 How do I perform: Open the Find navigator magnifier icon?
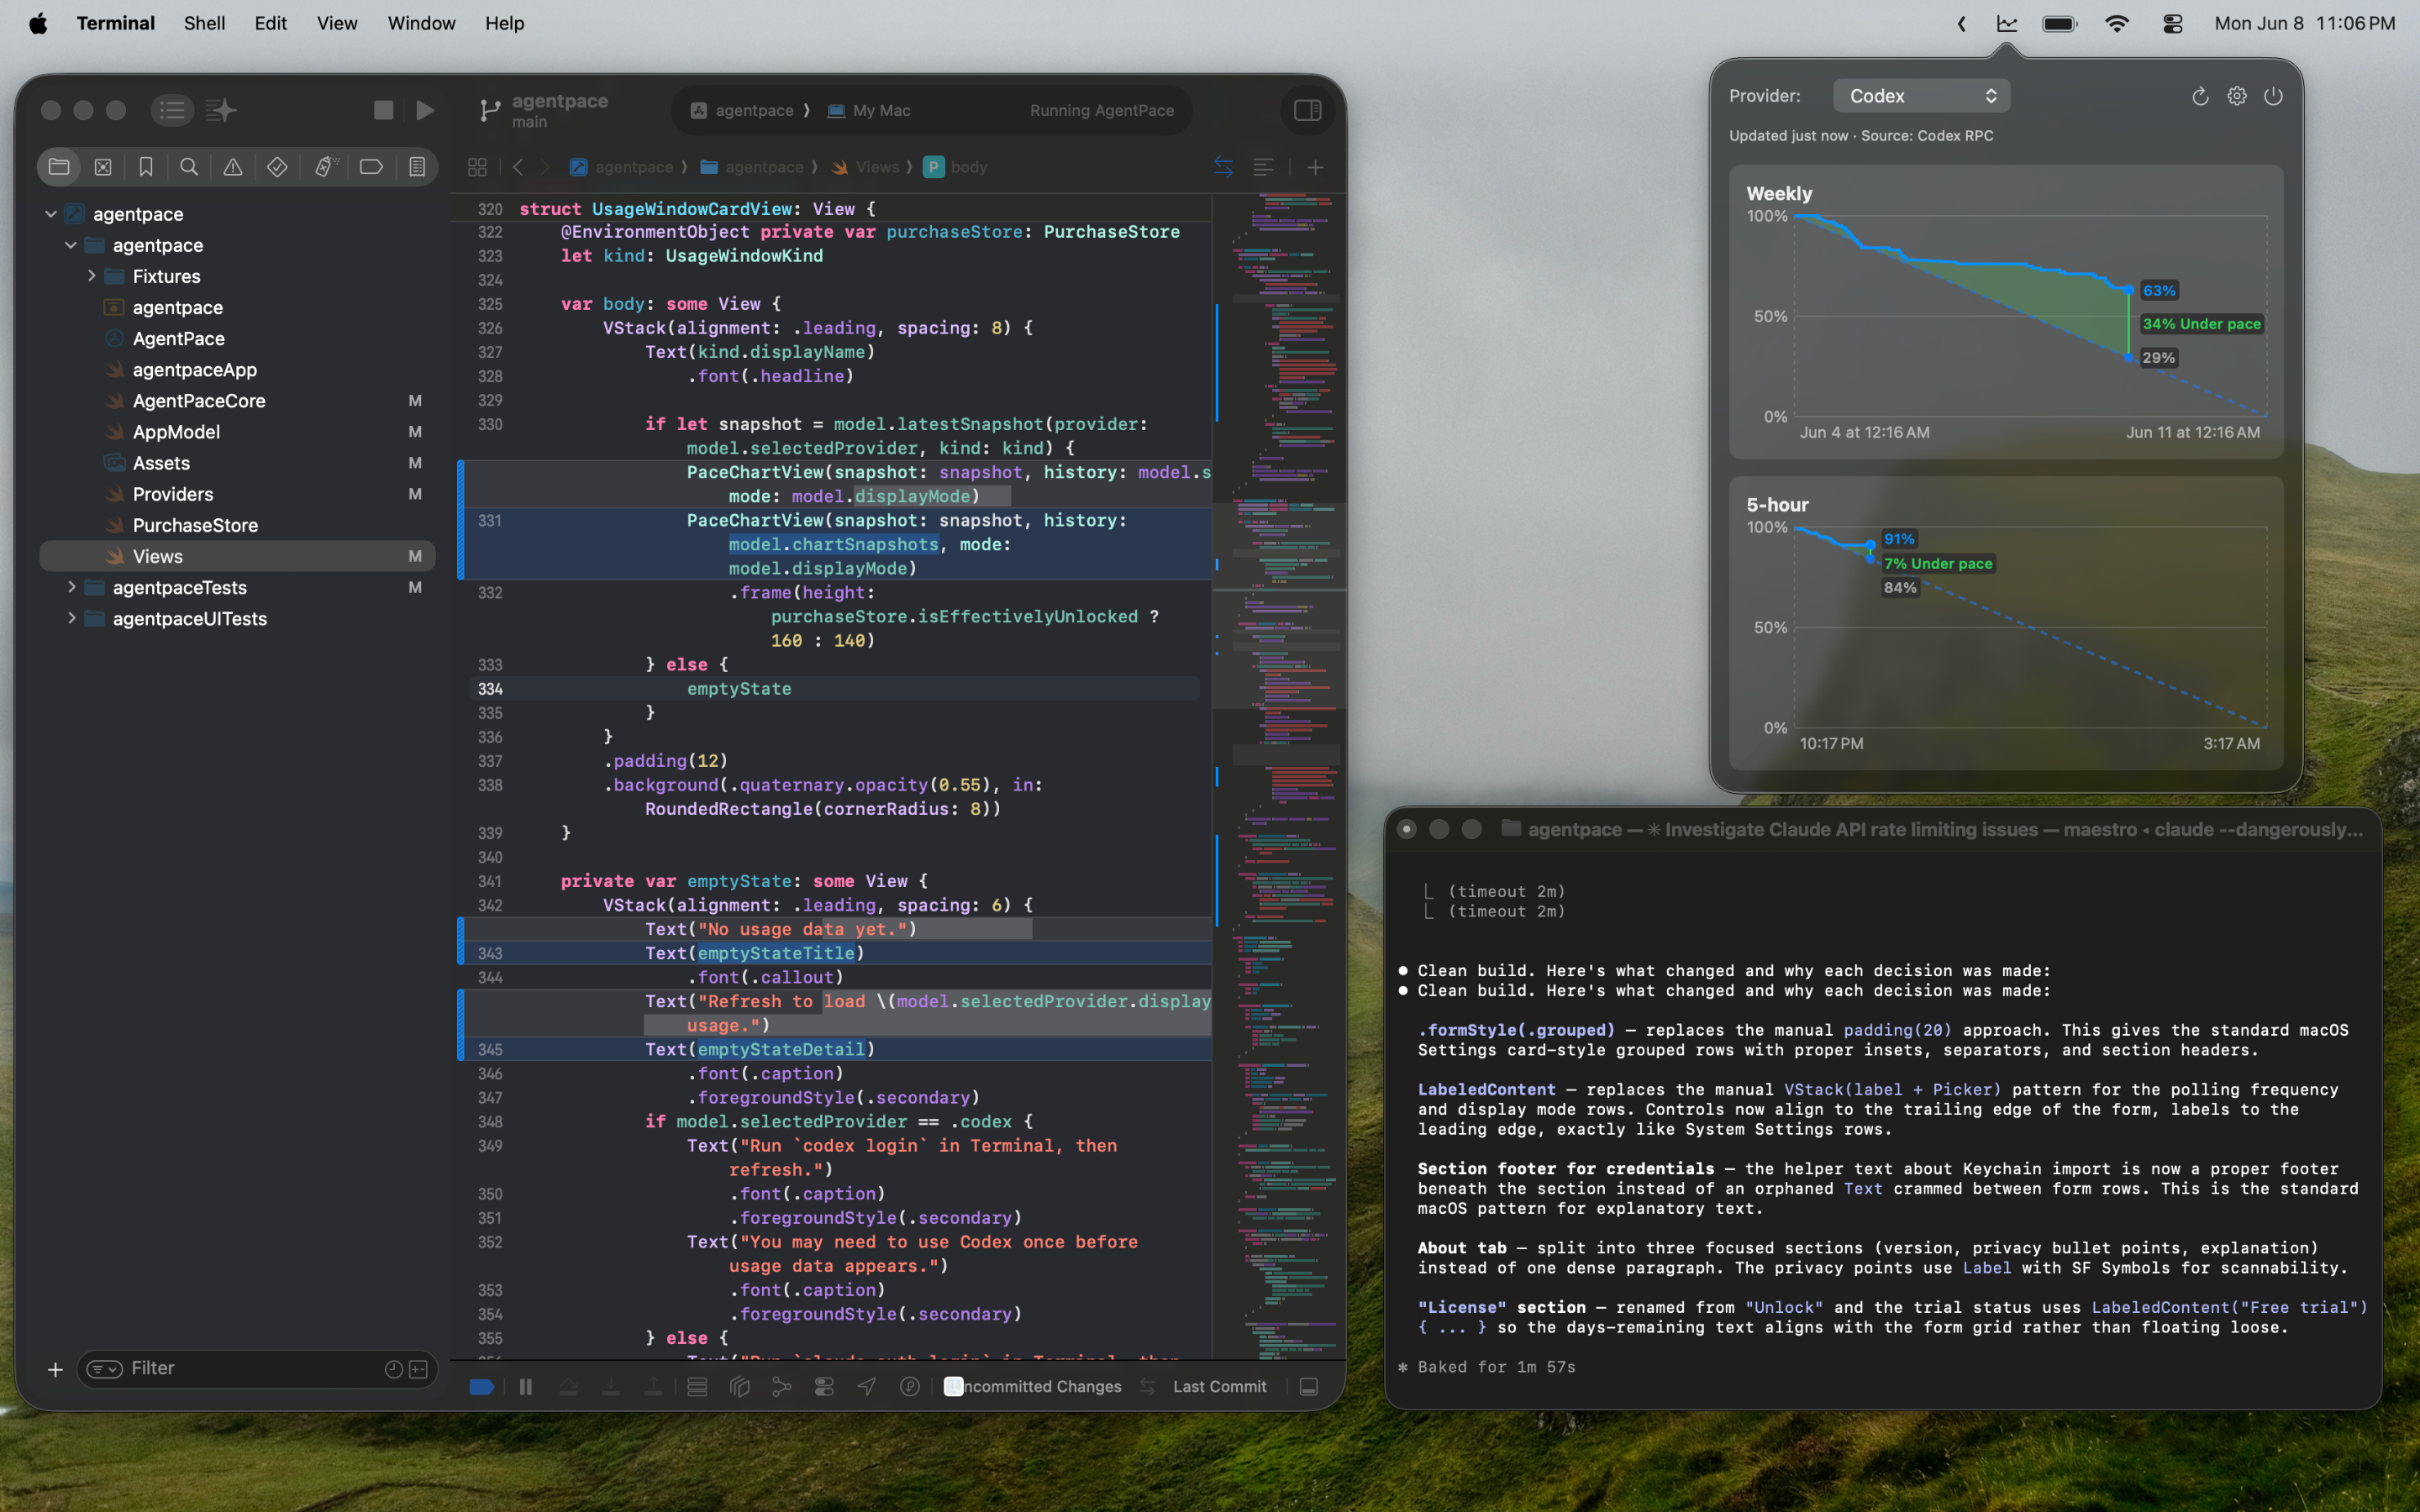189,167
